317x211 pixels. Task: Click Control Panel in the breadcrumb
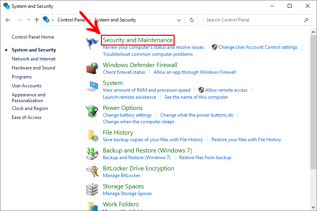pyautogui.click(x=72, y=20)
